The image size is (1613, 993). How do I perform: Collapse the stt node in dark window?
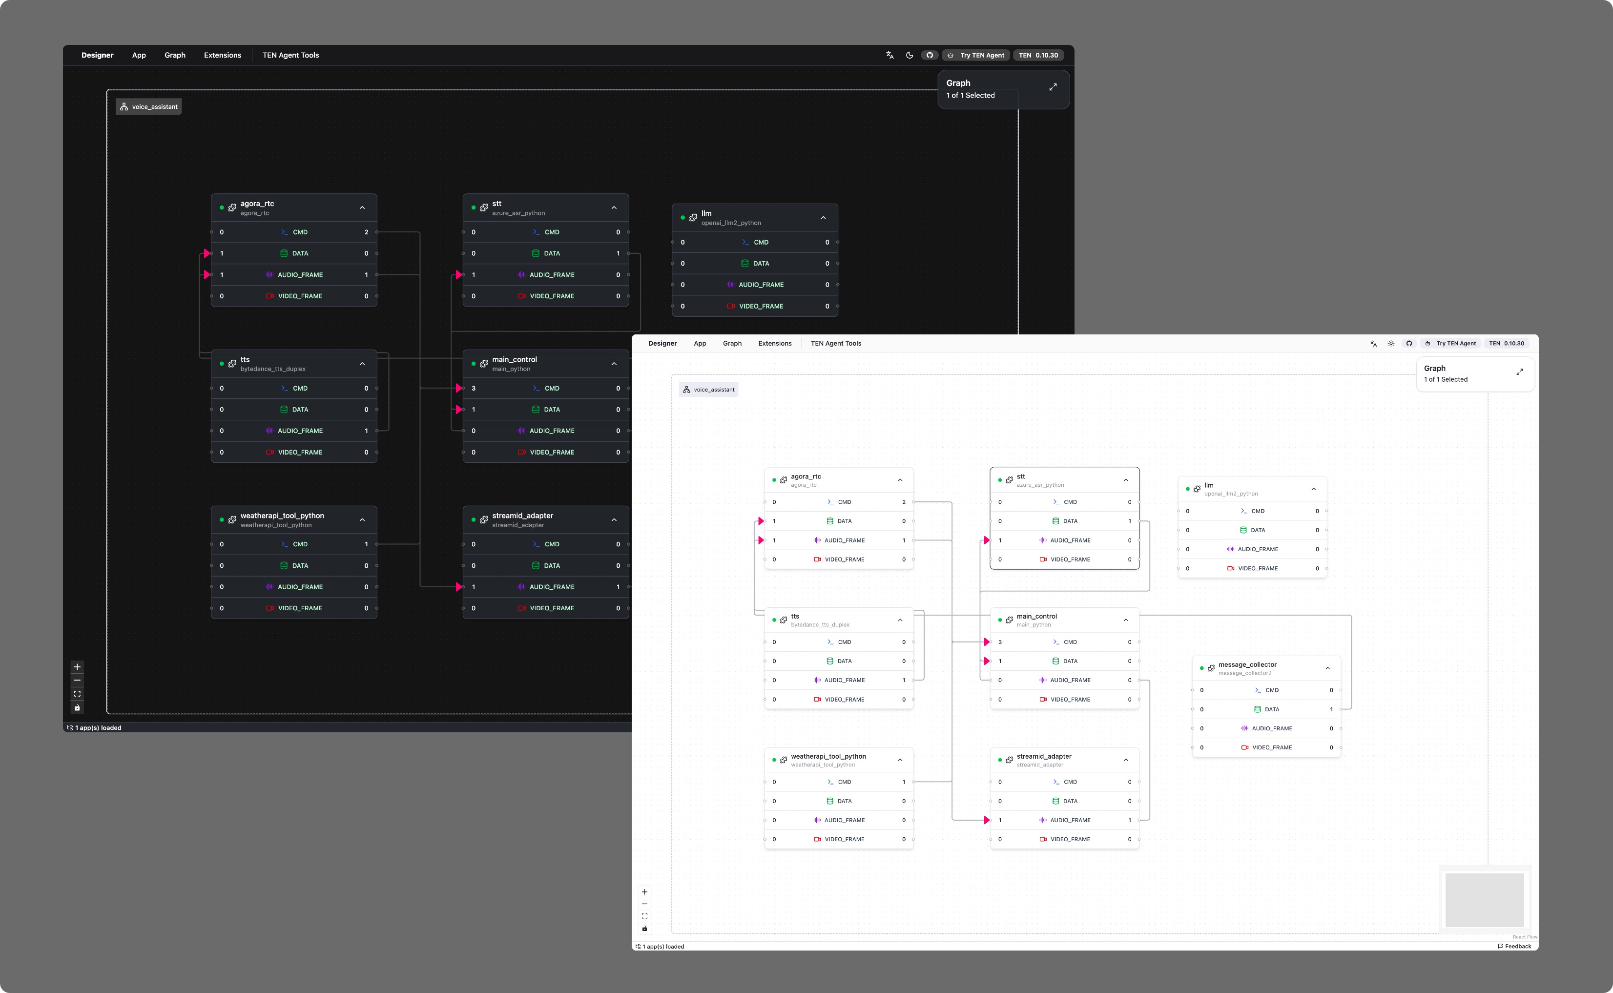pyautogui.click(x=614, y=207)
